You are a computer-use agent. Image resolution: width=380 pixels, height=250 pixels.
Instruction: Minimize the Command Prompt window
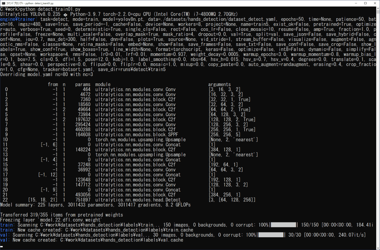pos(356,3)
